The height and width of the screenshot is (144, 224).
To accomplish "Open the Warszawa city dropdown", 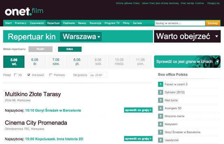I will [x=81, y=37].
